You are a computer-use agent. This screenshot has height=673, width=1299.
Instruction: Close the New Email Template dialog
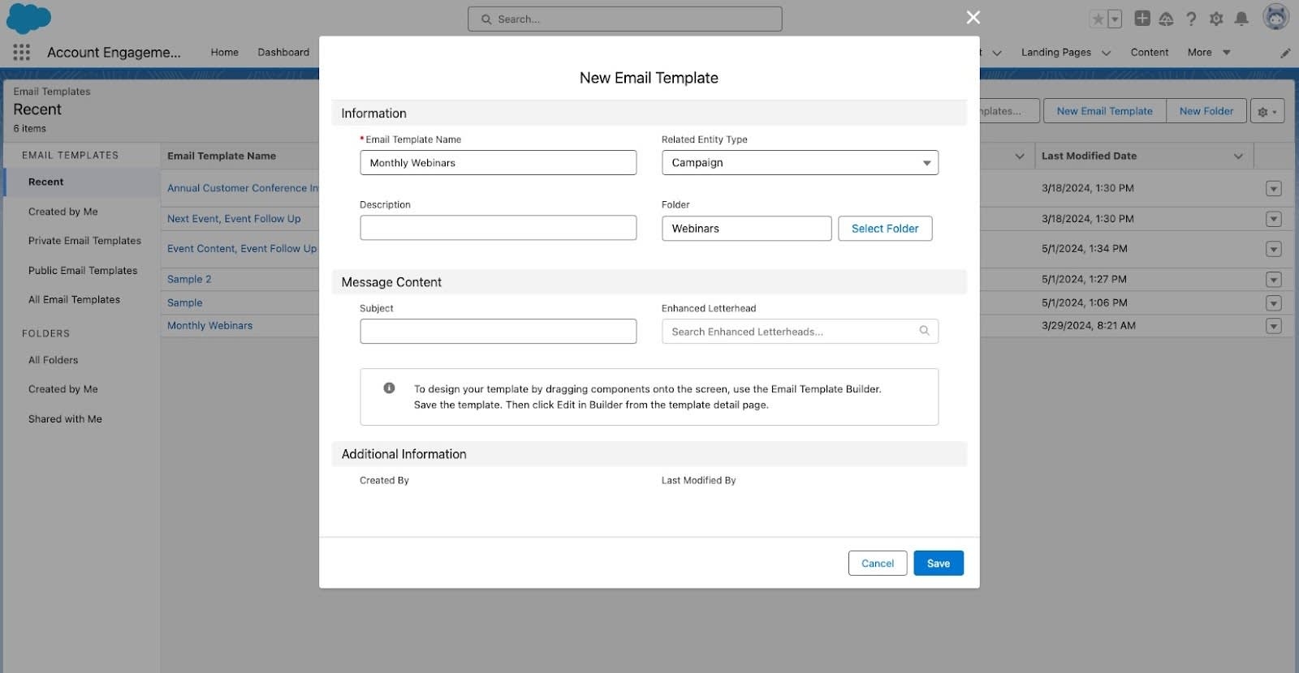click(973, 17)
